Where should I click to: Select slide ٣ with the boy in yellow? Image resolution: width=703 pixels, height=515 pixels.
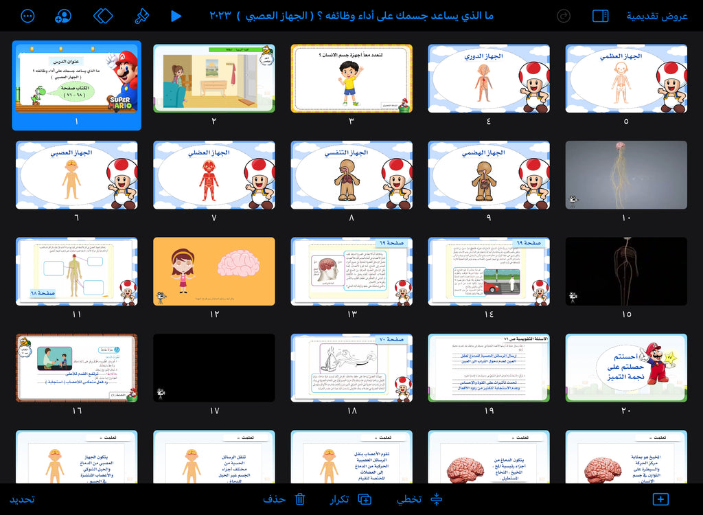click(x=351, y=78)
